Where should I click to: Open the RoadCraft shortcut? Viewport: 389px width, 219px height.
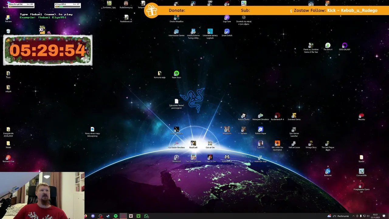coord(193,145)
